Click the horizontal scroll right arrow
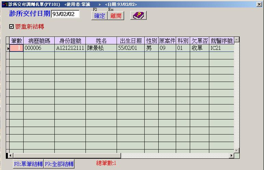Screen dimensions: 264x170 coord(231,156)
